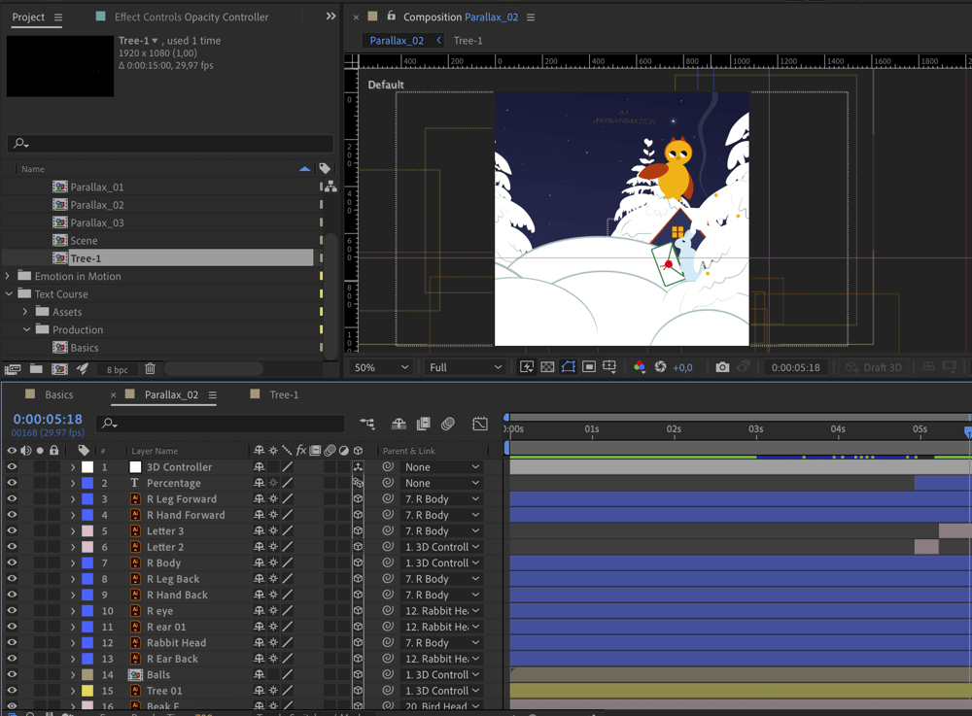
Task: Hide the Rabbit Head layer
Action: tap(12, 643)
